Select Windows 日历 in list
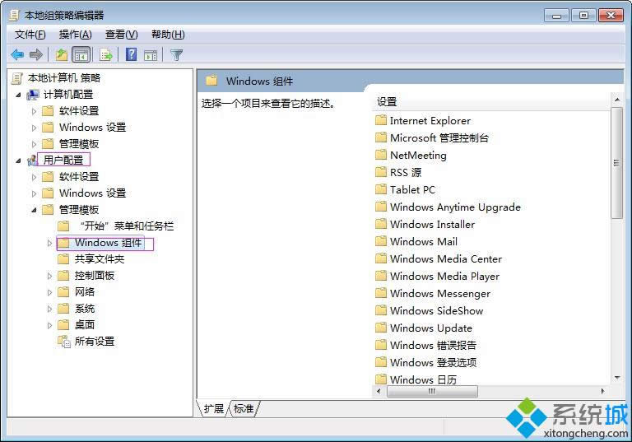Image resolution: width=632 pixels, height=442 pixels. (x=423, y=379)
